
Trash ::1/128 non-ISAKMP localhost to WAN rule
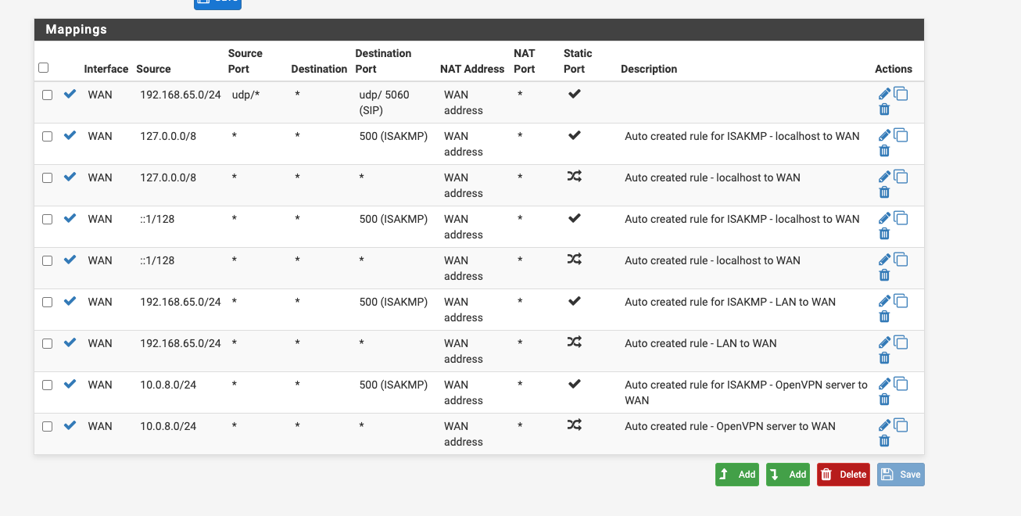(884, 275)
